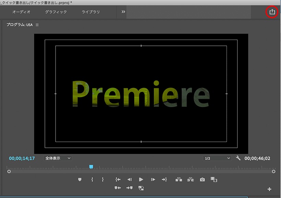Image resolution: width=281 pixels, height=198 pixels.
Task: Set the Mark Out point
Action: tap(103, 180)
